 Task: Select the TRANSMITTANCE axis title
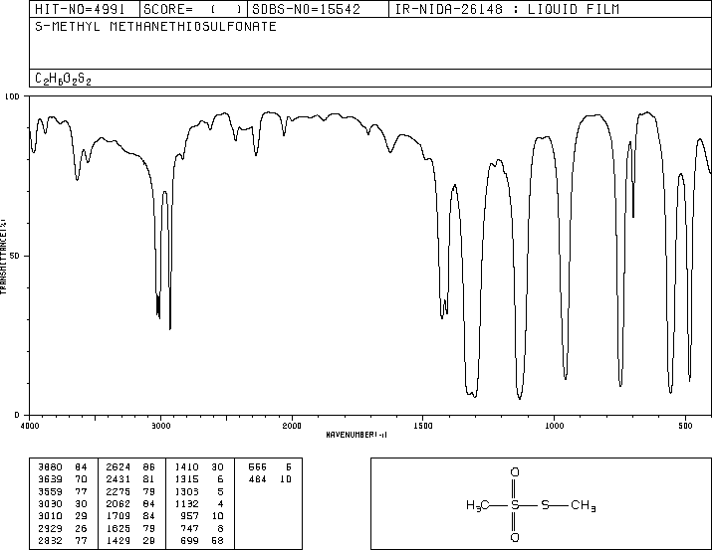3,257
